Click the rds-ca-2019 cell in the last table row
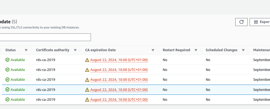 click(46, 100)
